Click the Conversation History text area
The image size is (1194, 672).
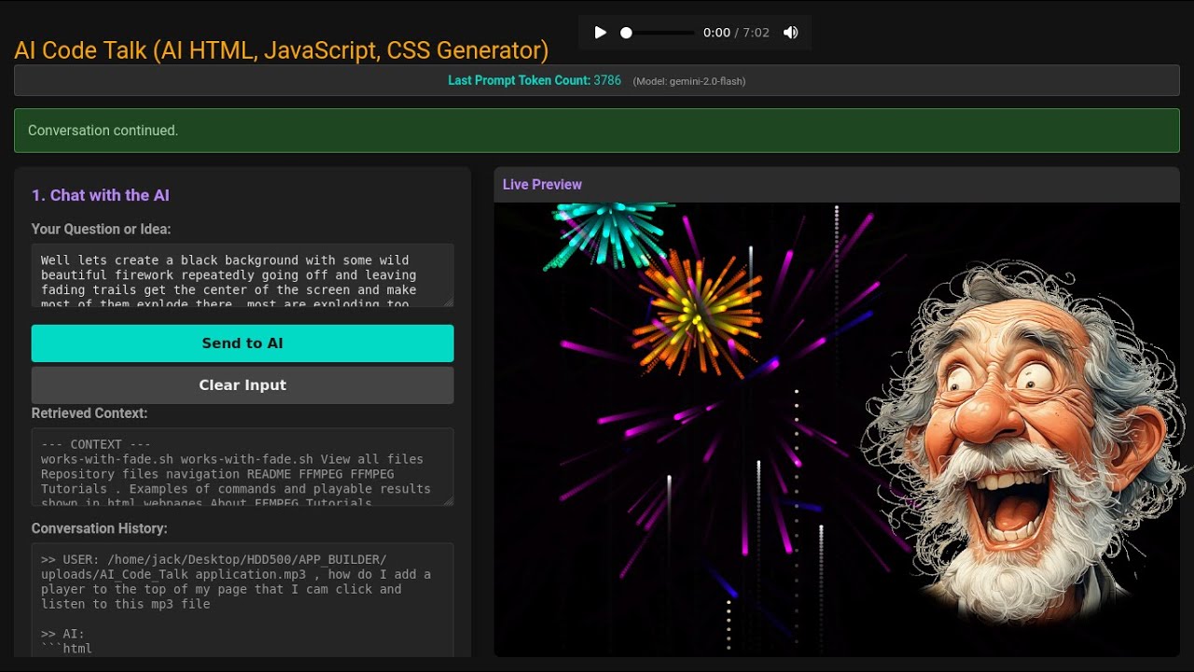[x=243, y=600]
